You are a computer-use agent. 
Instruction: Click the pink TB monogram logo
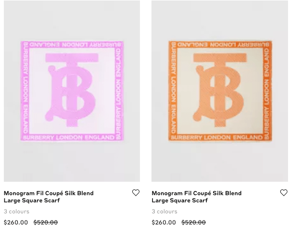72,88
